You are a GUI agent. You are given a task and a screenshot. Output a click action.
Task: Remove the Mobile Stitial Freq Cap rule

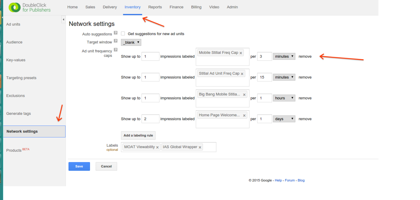coord(305,56)
